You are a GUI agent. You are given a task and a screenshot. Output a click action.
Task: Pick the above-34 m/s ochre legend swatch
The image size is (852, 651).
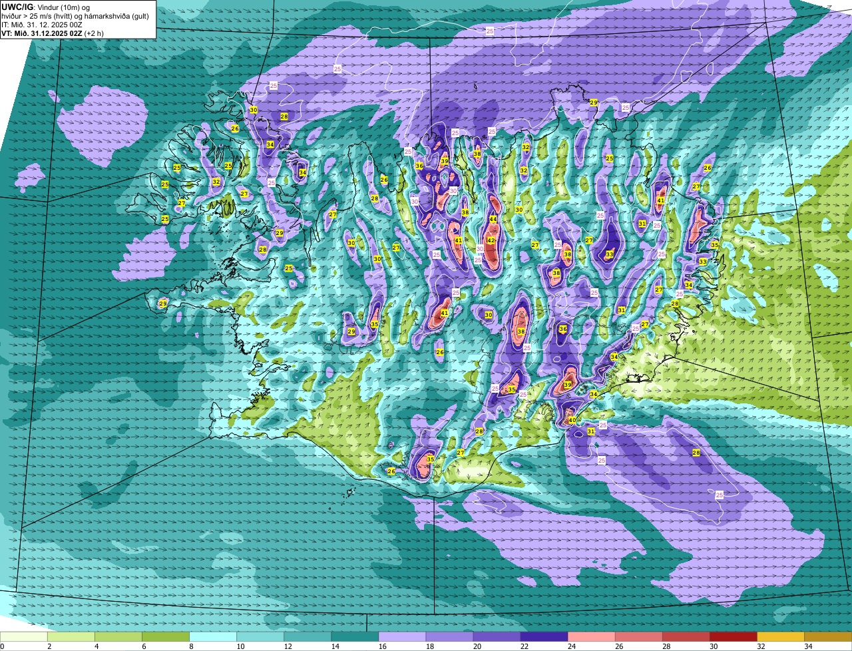point(827,637)
